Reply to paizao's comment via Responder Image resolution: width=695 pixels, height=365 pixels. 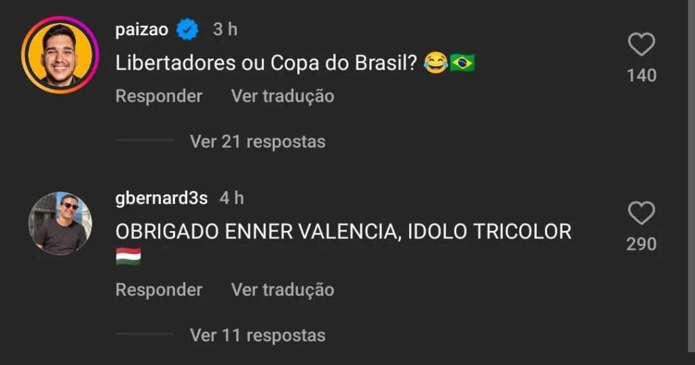pyautogui.click(x=159, y=96)
